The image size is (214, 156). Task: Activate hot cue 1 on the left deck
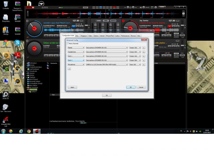click(x=74, y=26)
